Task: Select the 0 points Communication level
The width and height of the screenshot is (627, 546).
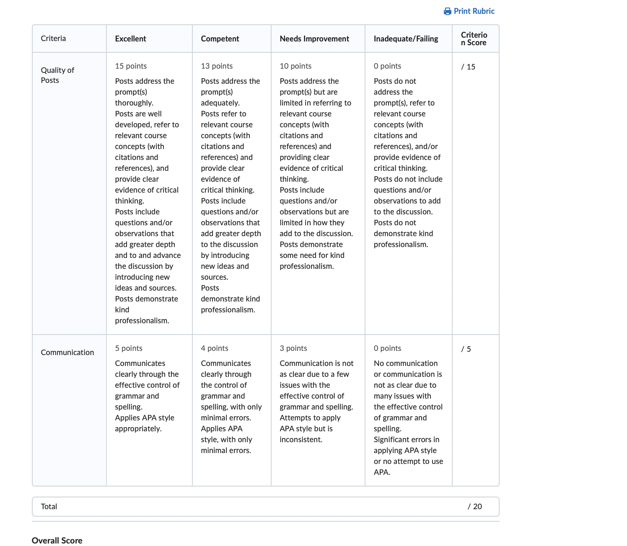Action: (409, 410)
